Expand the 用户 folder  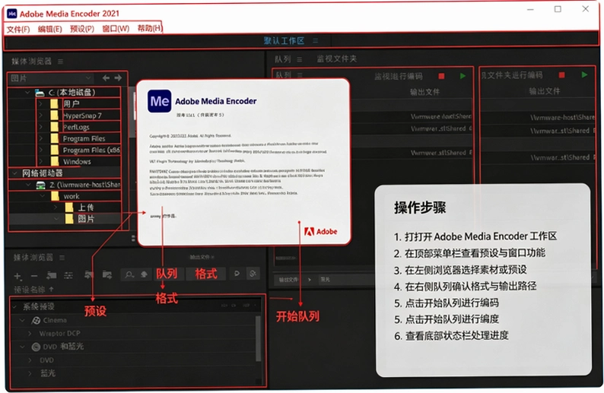[40, 103]
